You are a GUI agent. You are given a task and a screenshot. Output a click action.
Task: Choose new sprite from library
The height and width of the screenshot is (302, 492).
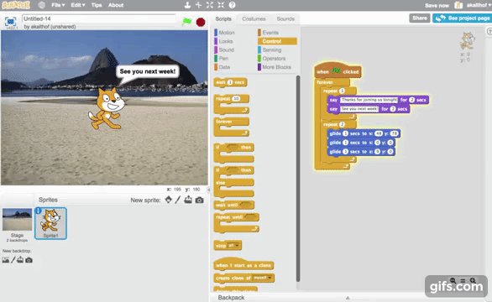169,200
